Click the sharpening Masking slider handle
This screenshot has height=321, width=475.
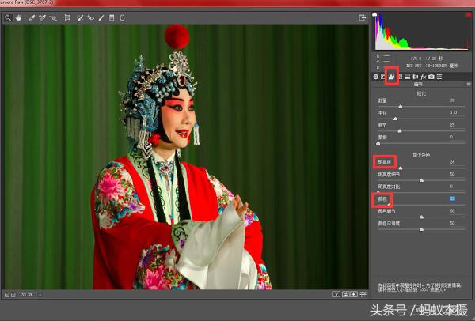click(x=378, y=143)
